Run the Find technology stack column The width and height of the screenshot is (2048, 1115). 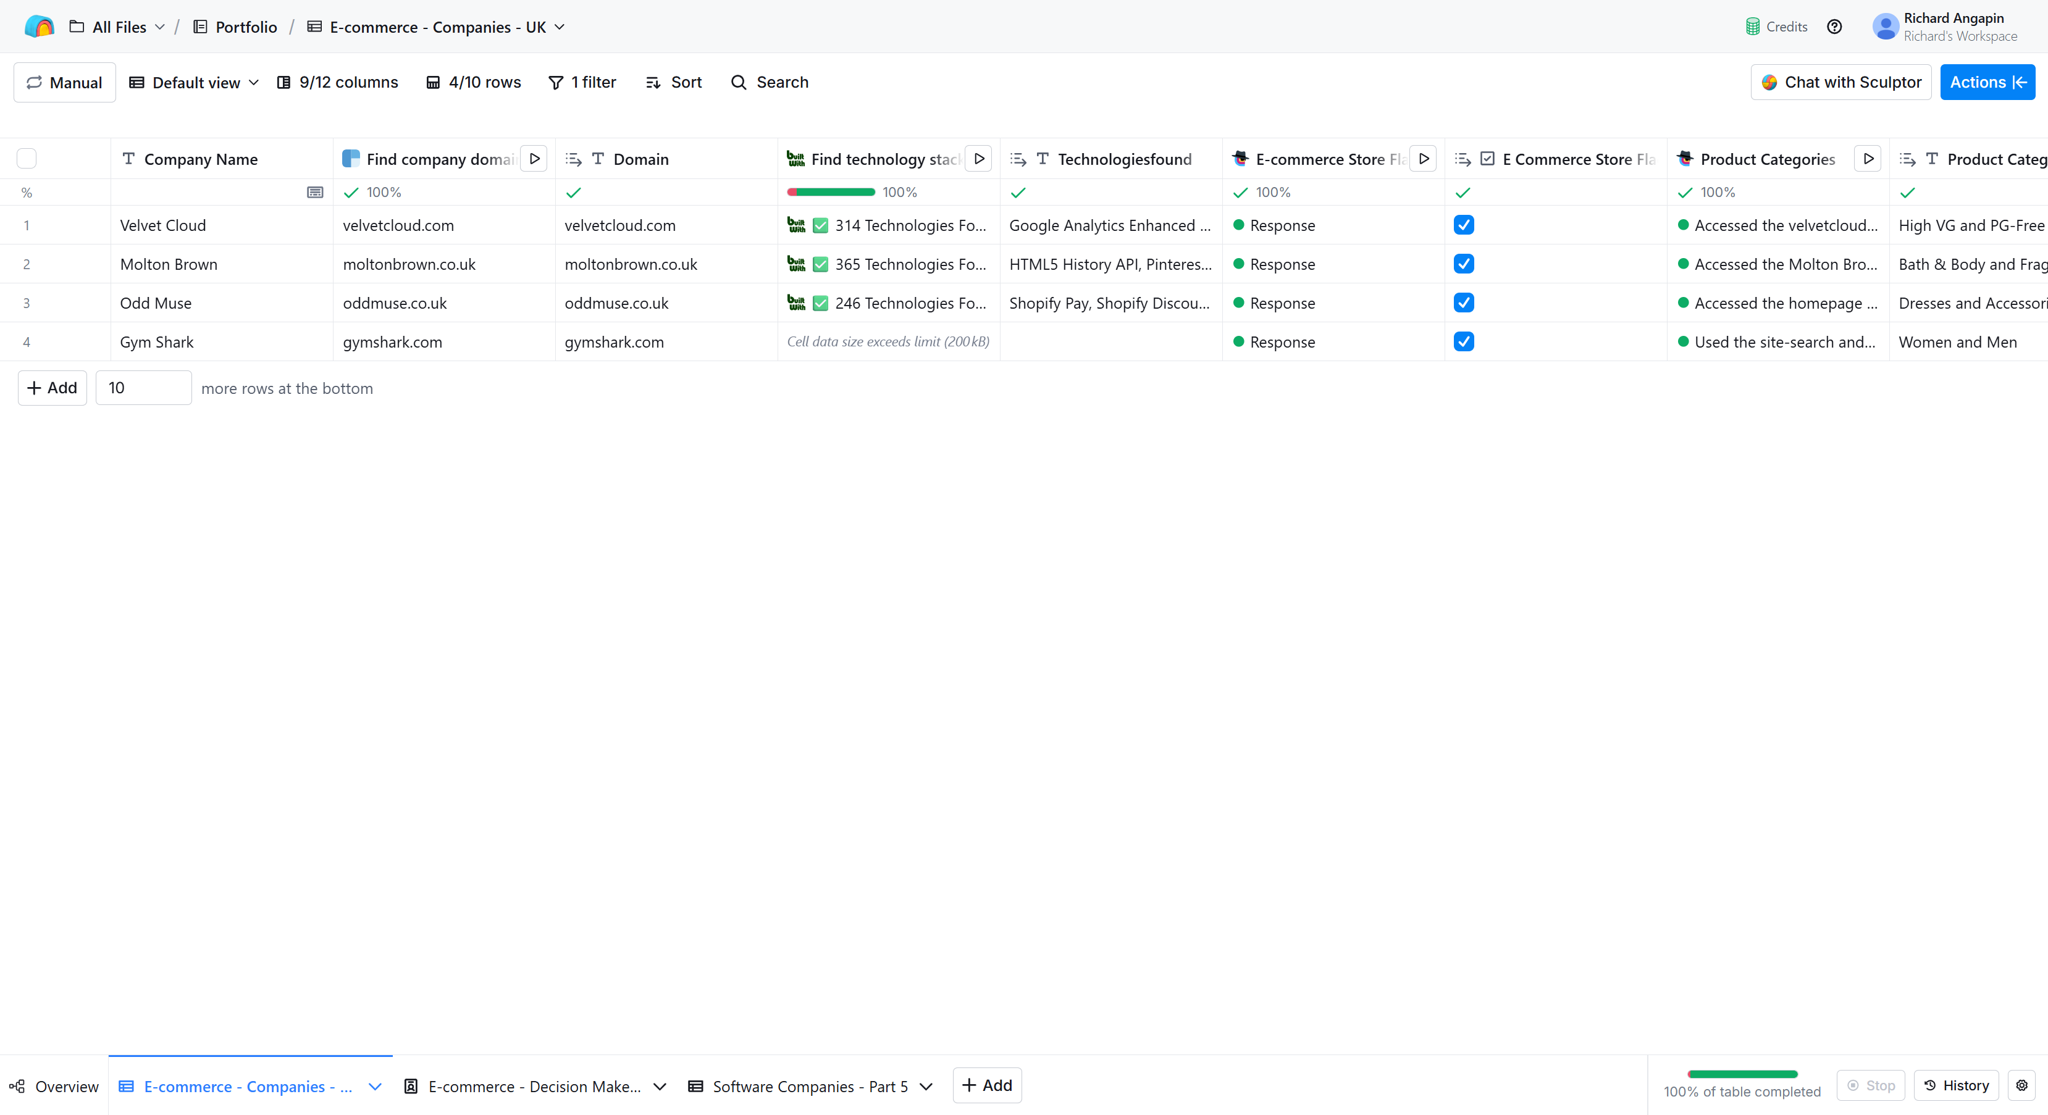coord(980,159)
